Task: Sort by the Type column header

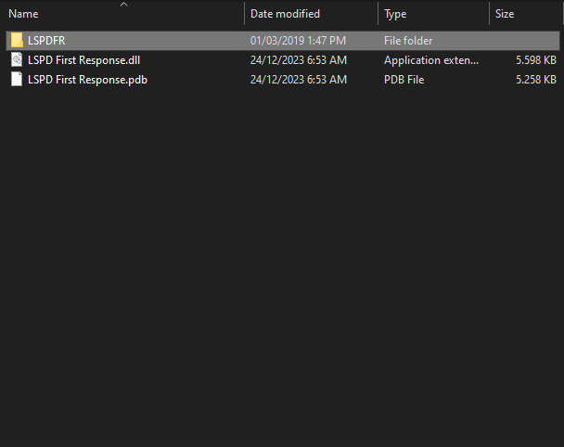Action: pyautogui.click(x=395, y=14)
